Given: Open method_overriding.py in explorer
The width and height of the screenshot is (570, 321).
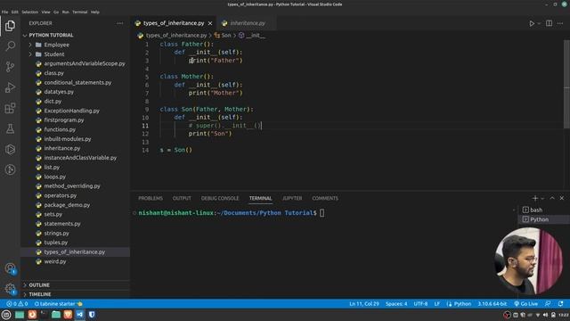Looking at the screenshot, I should [x=75, y=186].
